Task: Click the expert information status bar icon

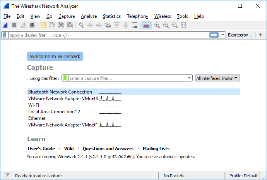Action: click(7, 175)
